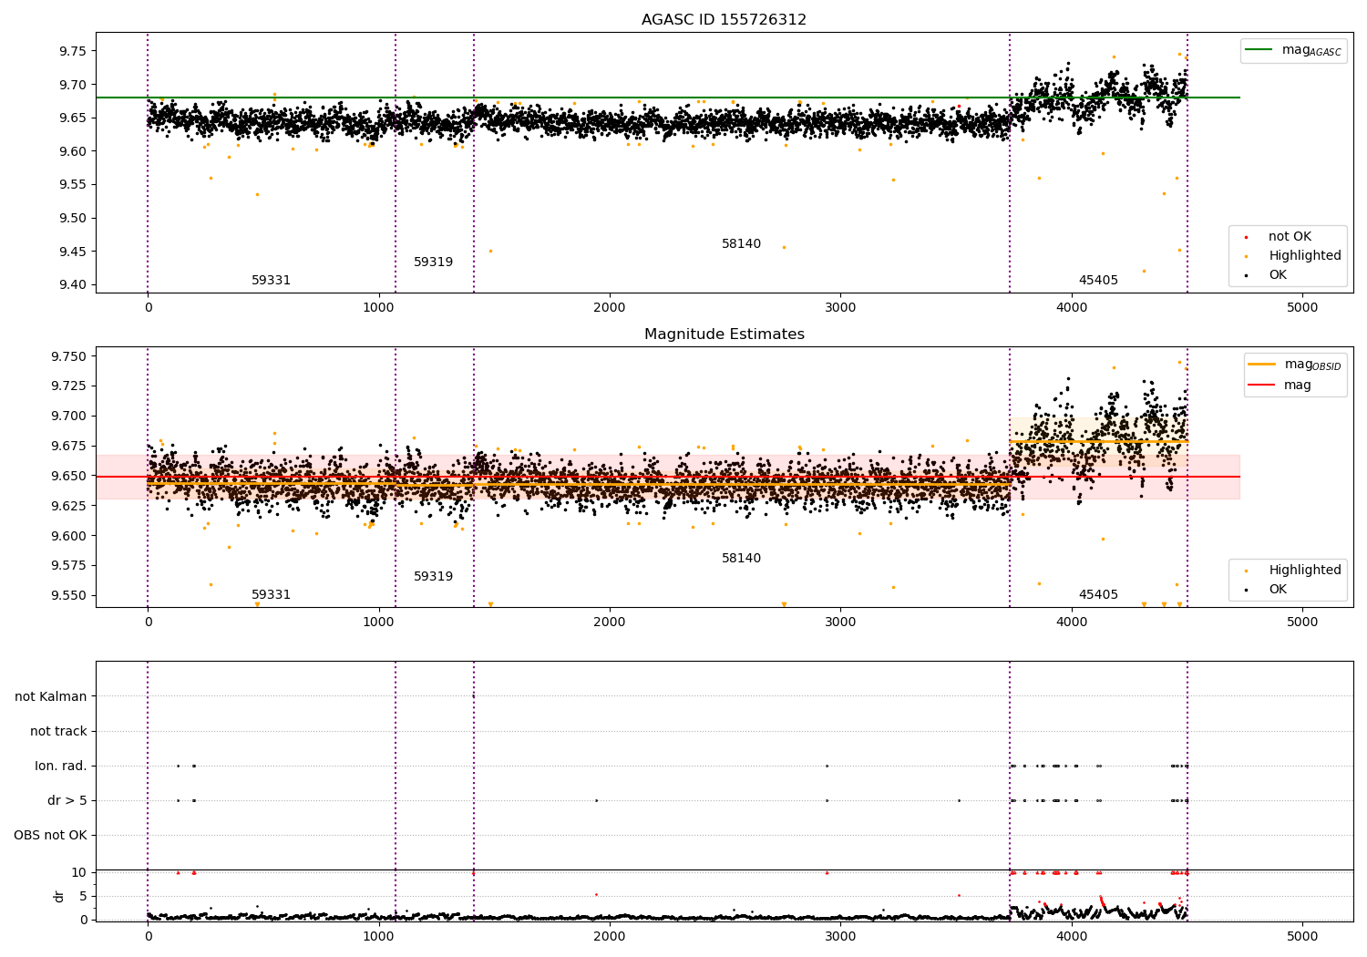The image size is (1367, 957).
Task: Click the 5000 x-tick under top plot
Action: pyautogui.click(x=1302, y=308)
